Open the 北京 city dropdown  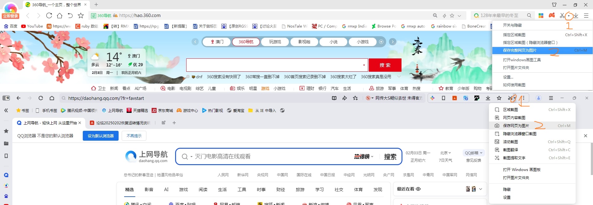tap(445, 153)
